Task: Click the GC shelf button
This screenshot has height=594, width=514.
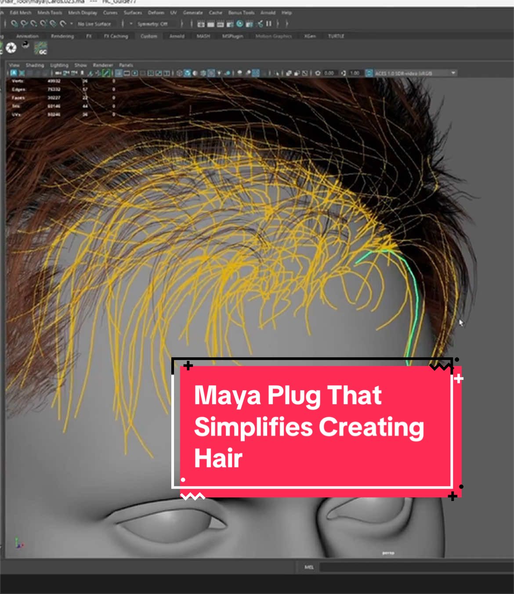Action: (x=40, y=48)
